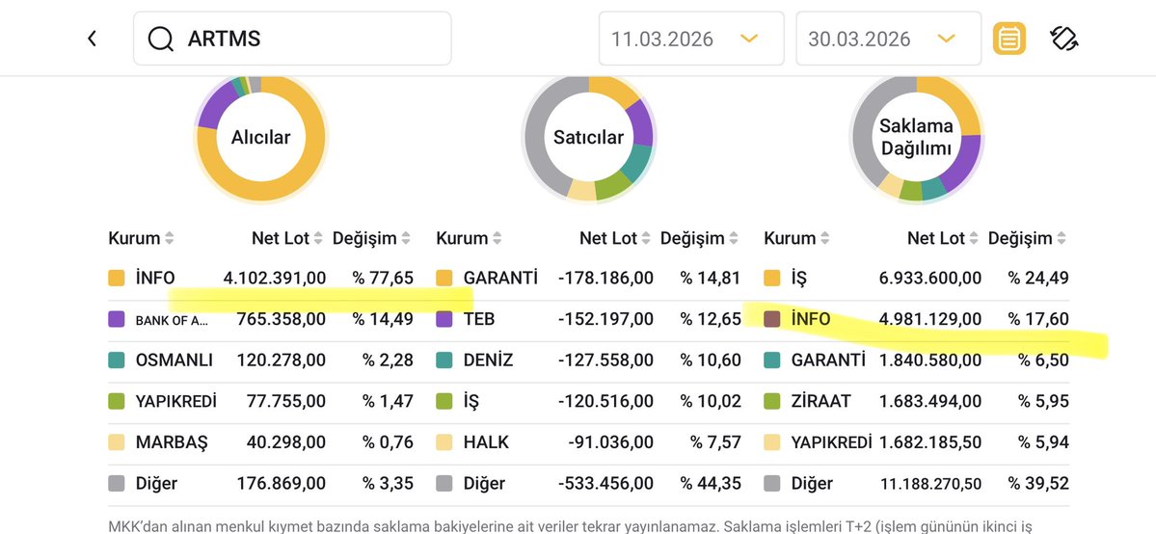Open the yellow calendar icon button
This screenshot has width=1156, height=534.
[x=1009, y=39]
